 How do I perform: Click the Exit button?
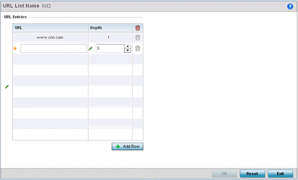[280, 174]
